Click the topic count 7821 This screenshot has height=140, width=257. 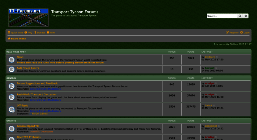(x=172, y=127)
